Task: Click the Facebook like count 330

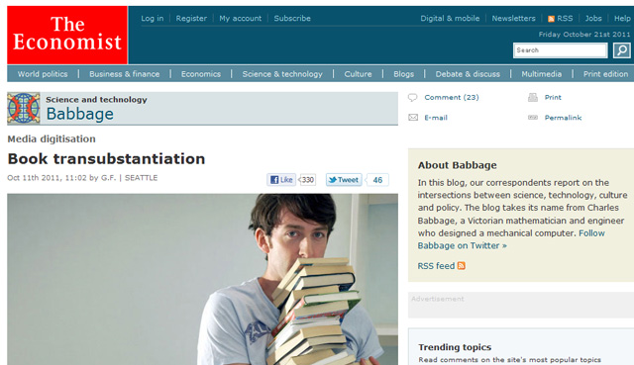Action: point(308,180)
